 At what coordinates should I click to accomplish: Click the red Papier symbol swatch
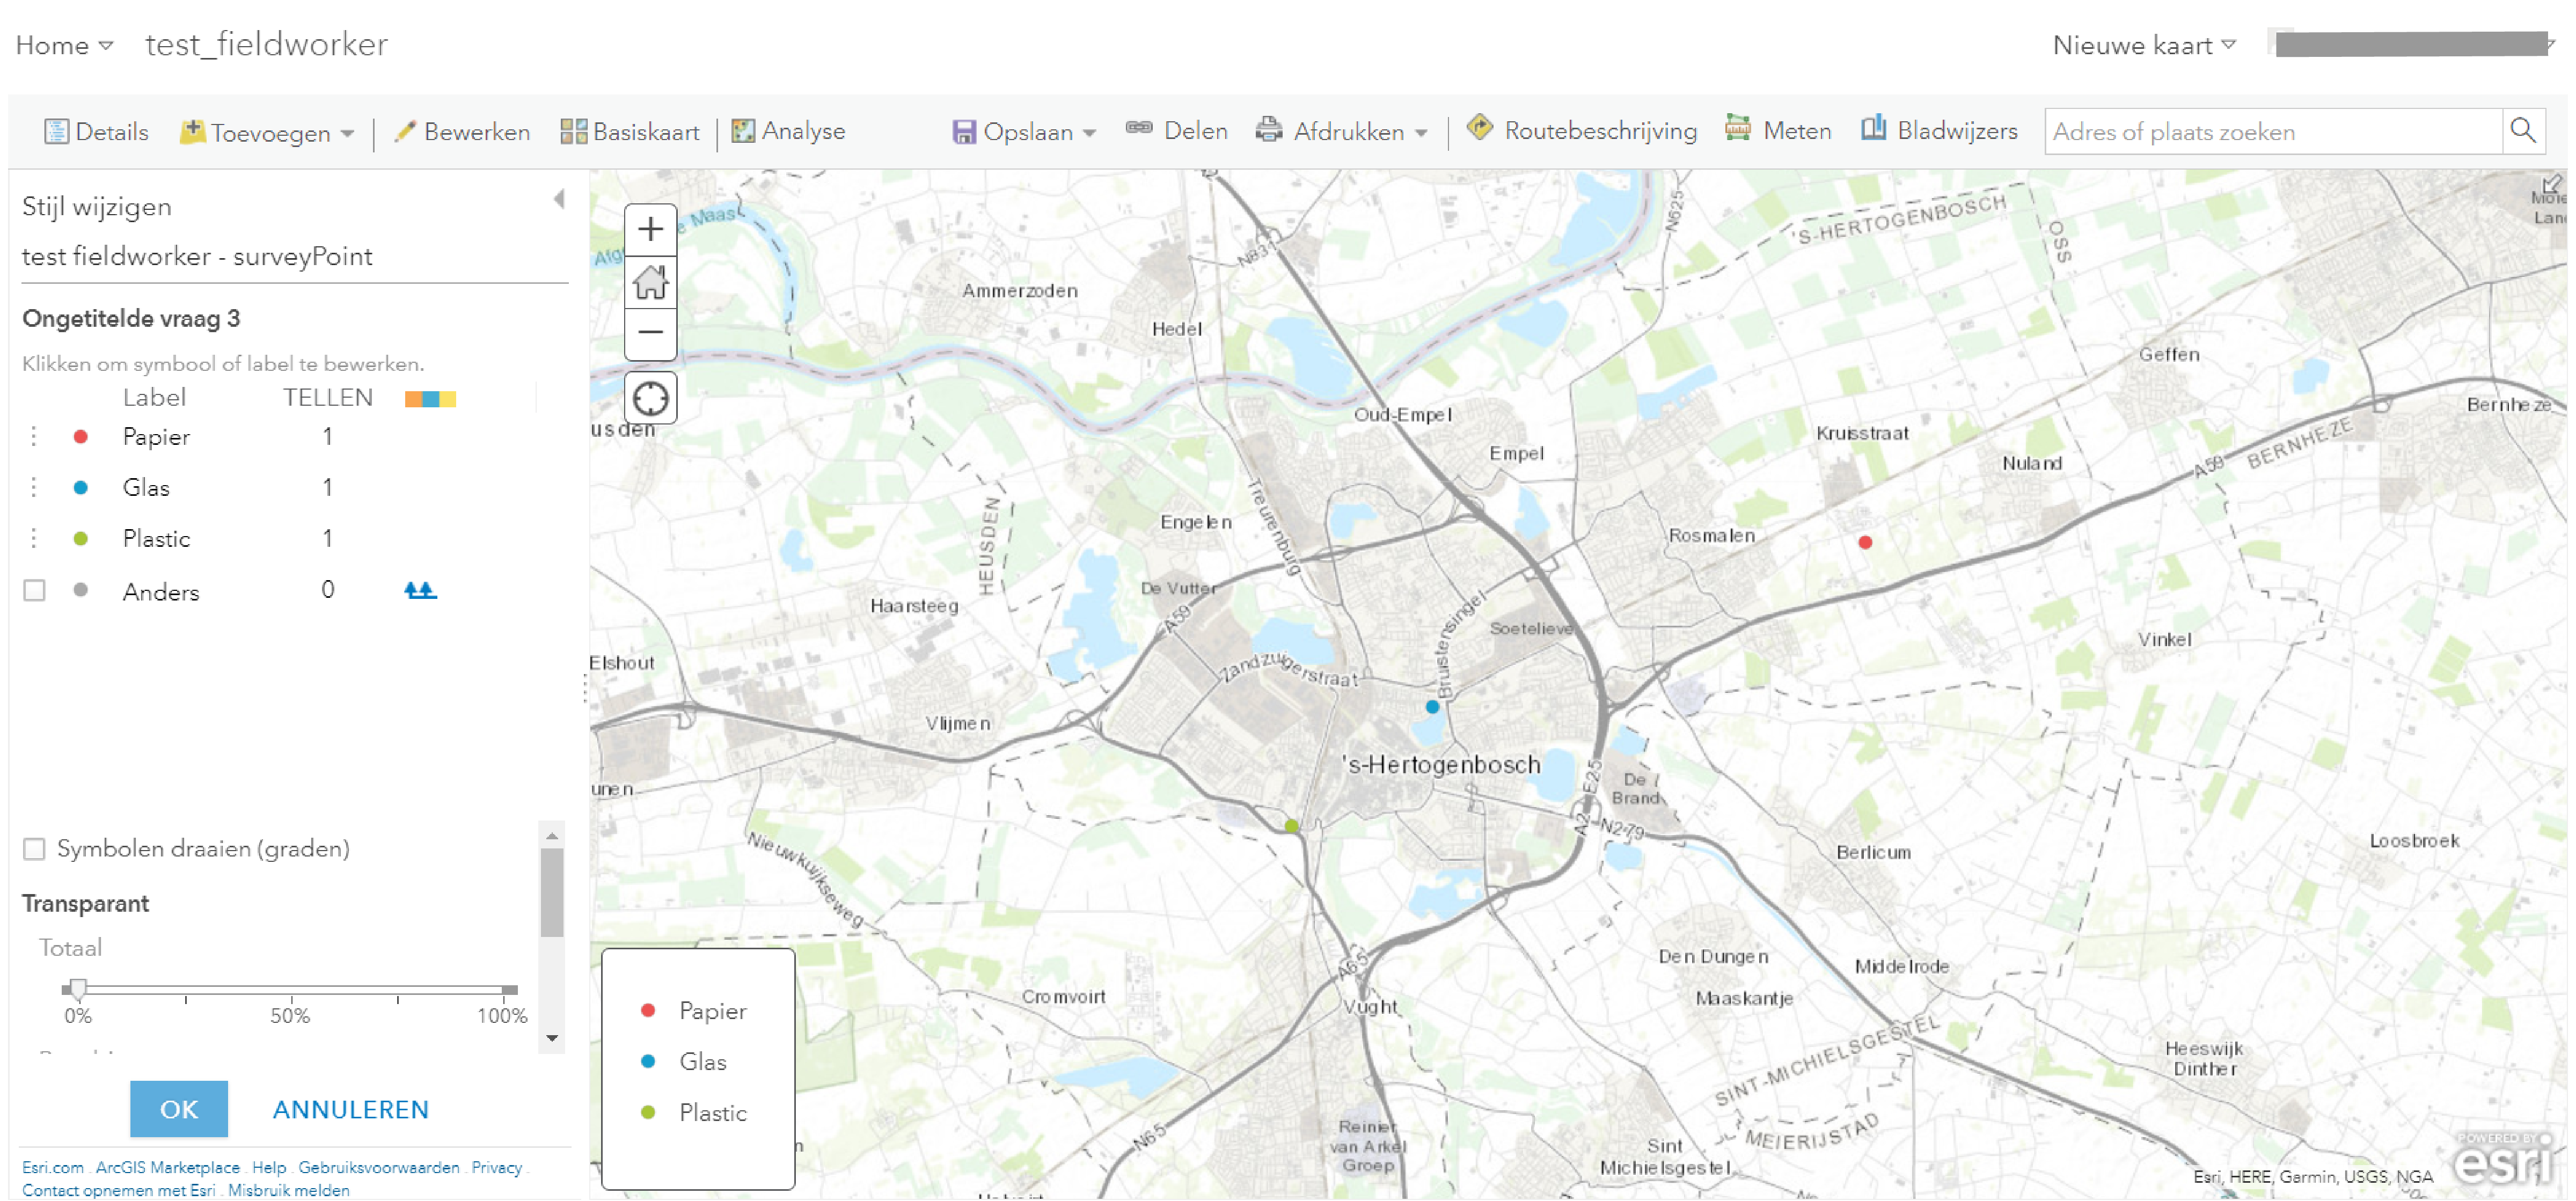pyautogui.click(x=81, y=437)
